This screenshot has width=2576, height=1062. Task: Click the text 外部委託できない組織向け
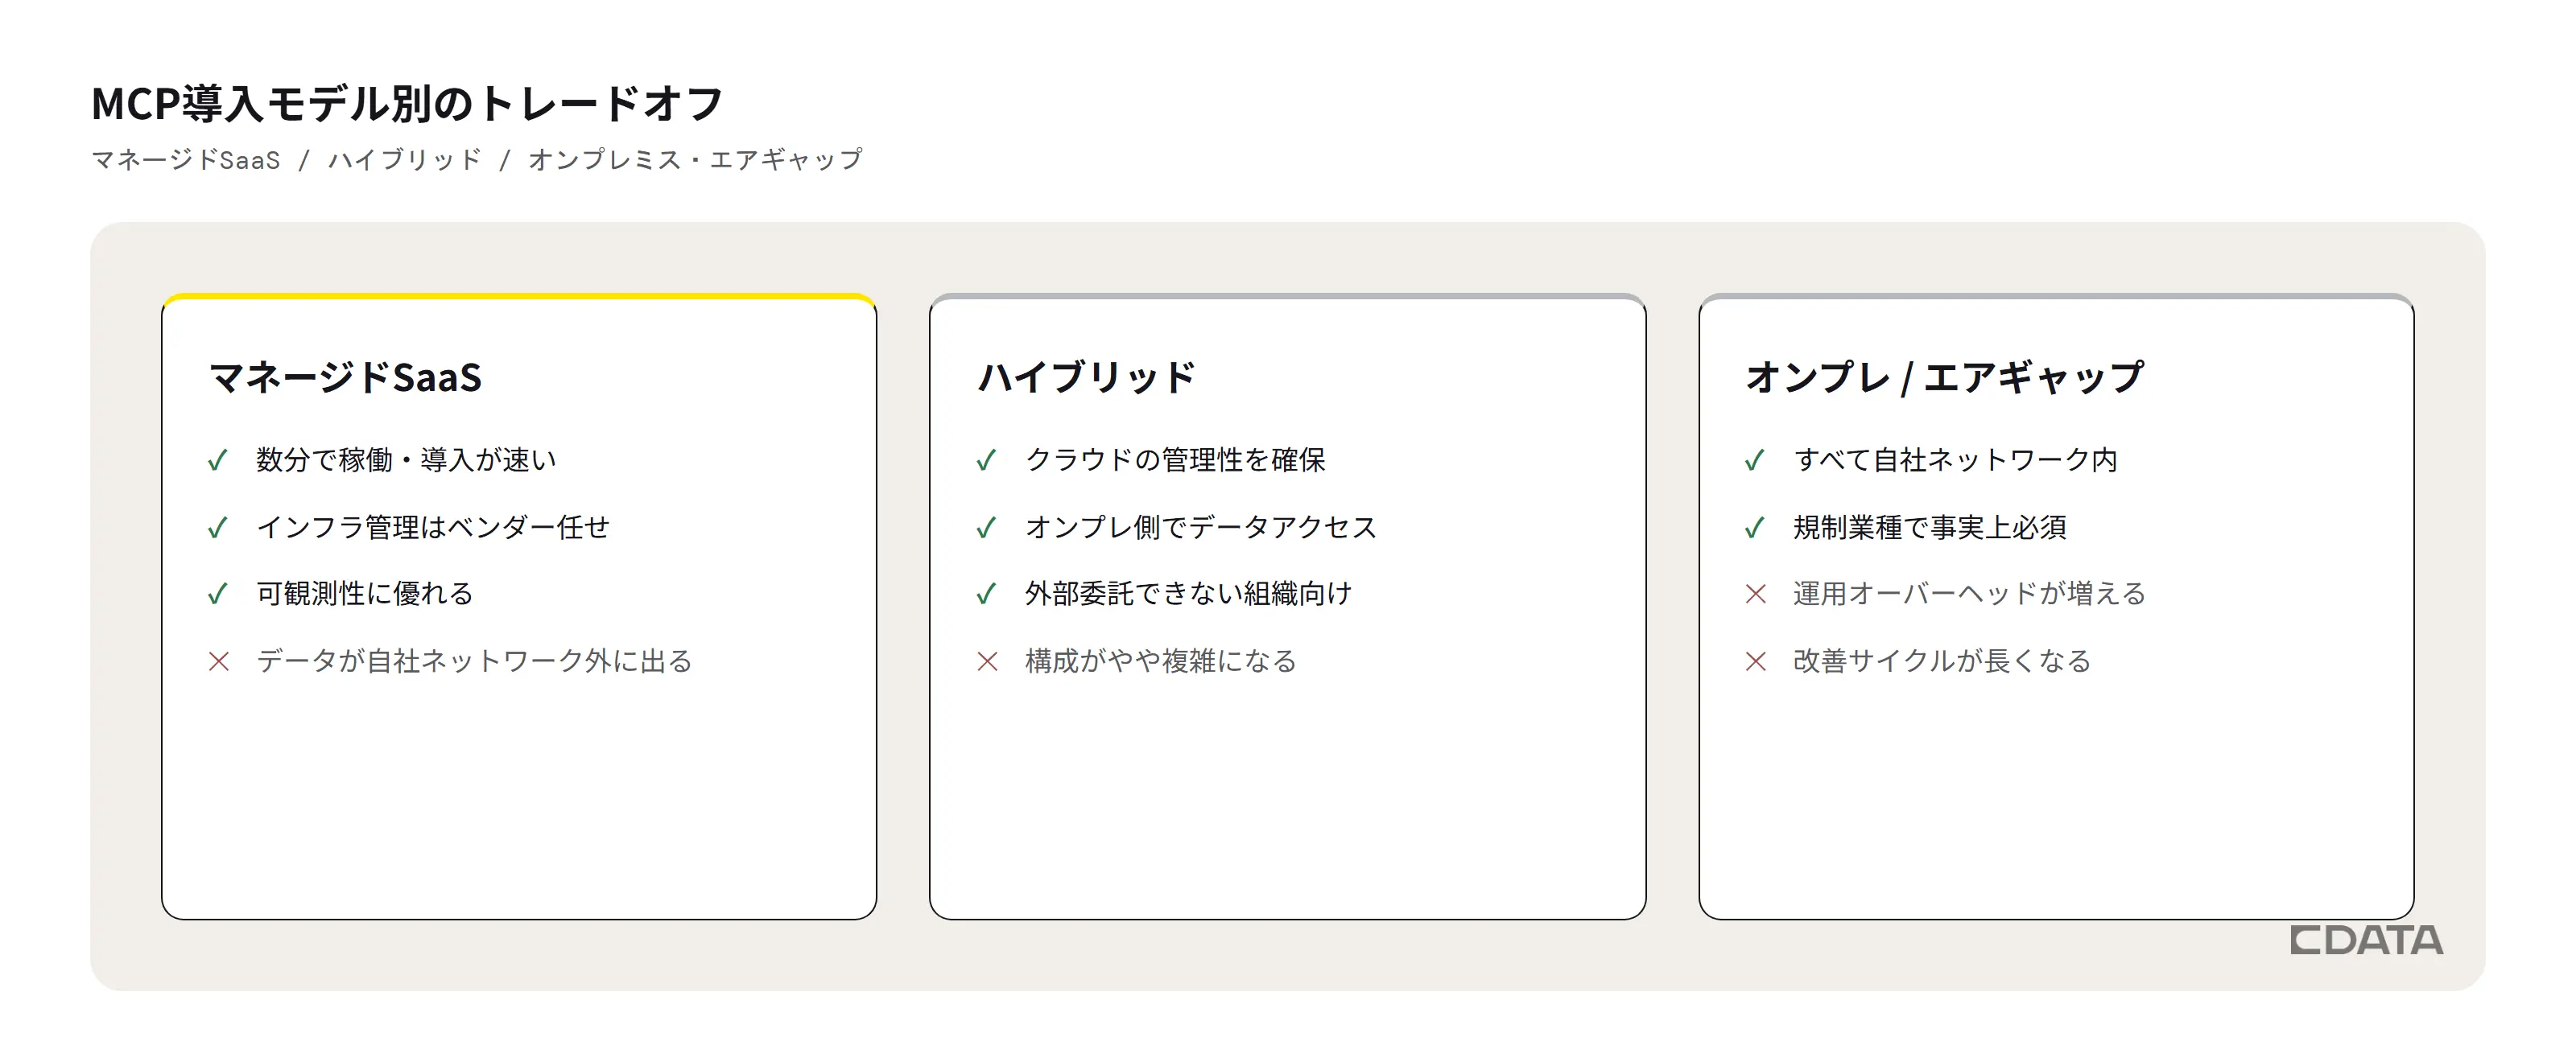tap(1188, 595)
